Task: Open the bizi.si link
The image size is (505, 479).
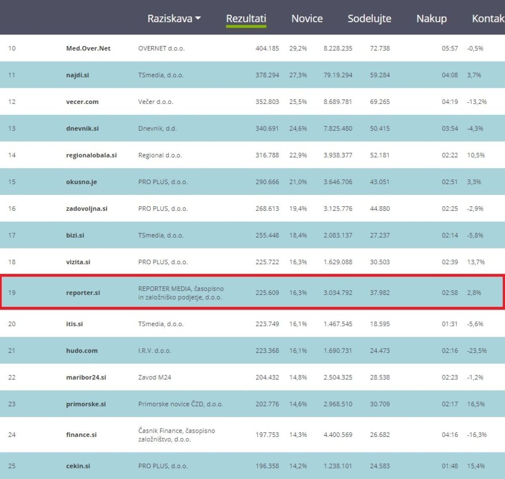Action: (75, 236)
